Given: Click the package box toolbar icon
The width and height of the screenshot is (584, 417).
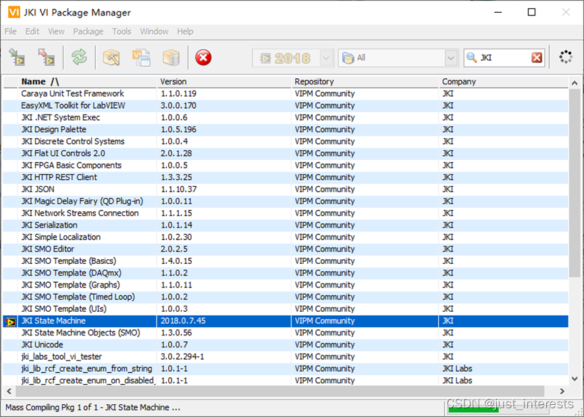Looking at the screenshot, I should click(x=171, y=58).
